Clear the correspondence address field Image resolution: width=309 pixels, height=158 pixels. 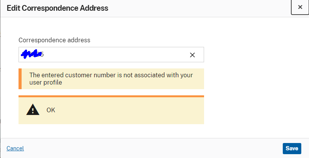tap(192, 55)
